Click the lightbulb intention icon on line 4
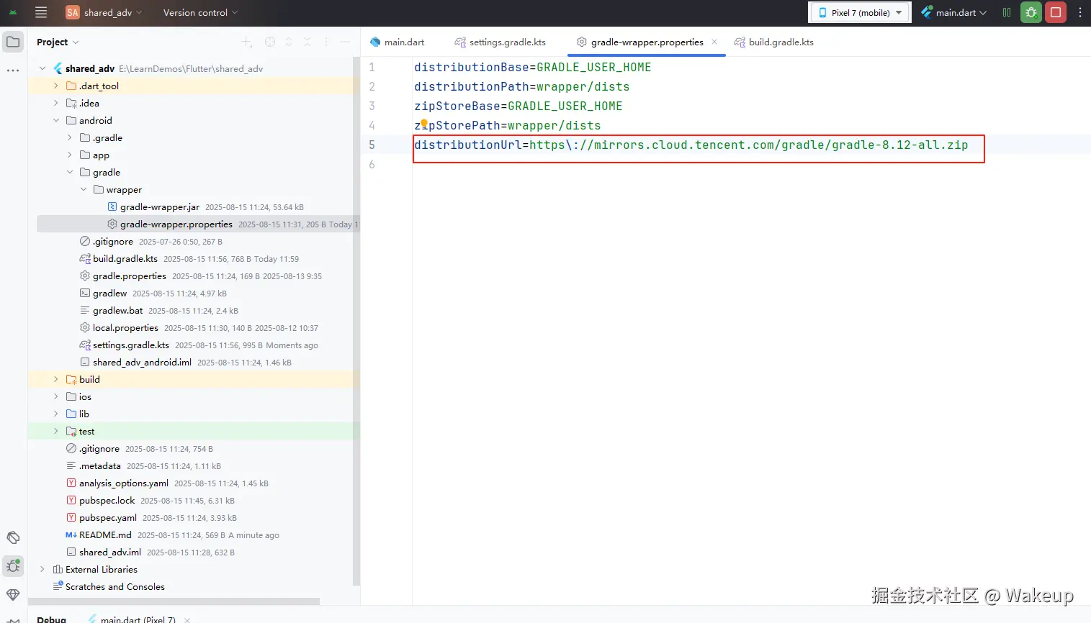 424,124
